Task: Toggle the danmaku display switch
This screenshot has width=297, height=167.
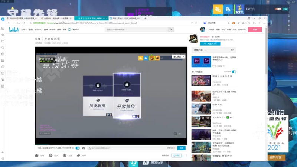Action: coord(78,148)
